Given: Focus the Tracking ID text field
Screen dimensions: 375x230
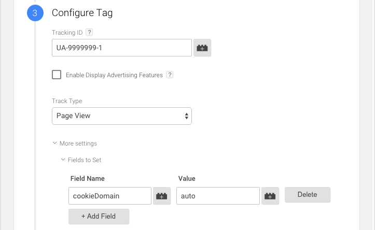Looking at the screenshot, I should click(x=122, y=48).
